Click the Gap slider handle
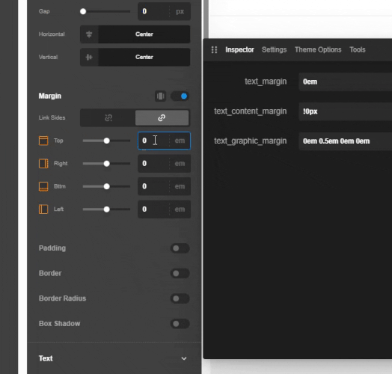 pos(83,11)
